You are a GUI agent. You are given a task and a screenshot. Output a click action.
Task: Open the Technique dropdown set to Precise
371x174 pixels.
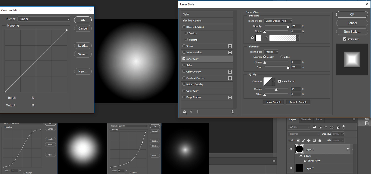[x=271, y=51]
